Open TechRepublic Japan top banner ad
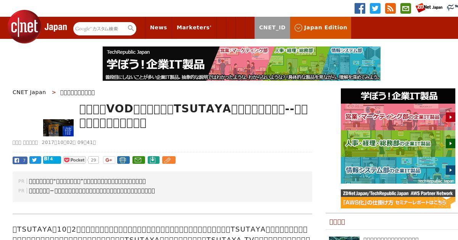This screenshot has width=458, height=240. 242,64
